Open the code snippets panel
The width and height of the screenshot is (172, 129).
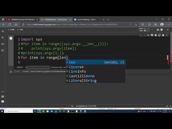pyautogui.click(x=3, y=92)
